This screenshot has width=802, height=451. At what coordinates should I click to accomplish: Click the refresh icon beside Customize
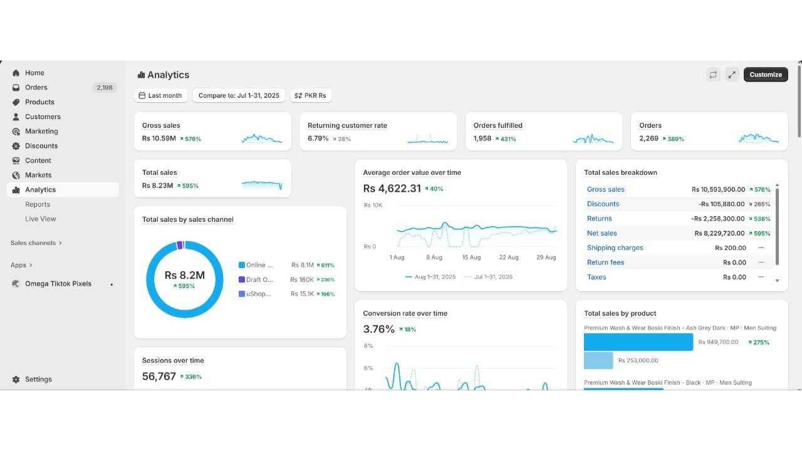click(713, 75)
